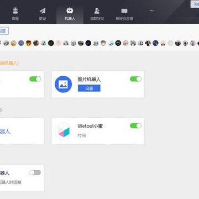Enable the grey toggle in 机器人时回复 card
The height and width of the screenshot is (199, 199).
coord(35,172)
